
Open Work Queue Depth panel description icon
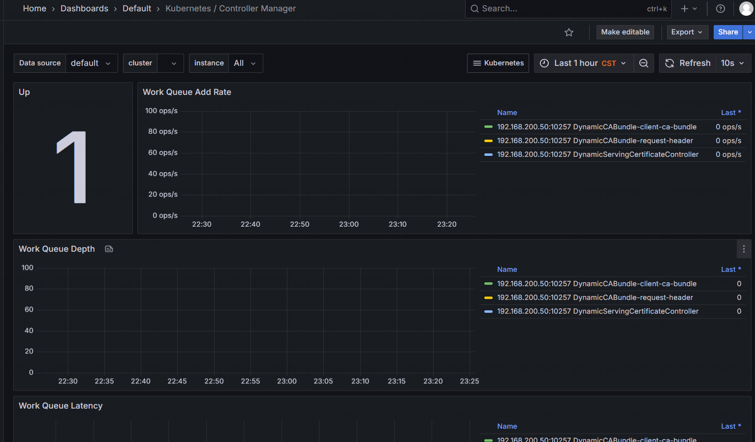pyautogui.click(x=109, y=249)
